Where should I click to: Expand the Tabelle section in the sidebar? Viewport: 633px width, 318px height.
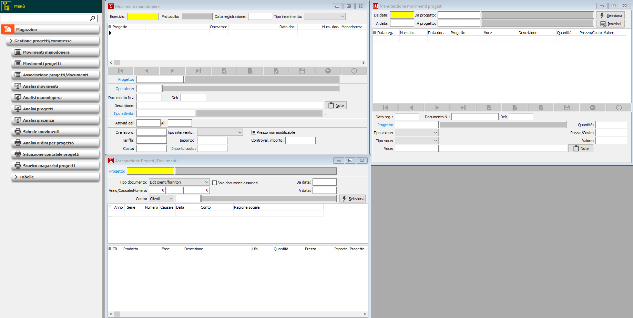click(55, 177)
